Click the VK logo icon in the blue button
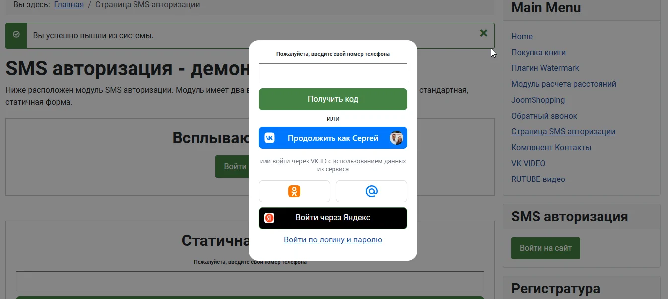The height and width of the screenshot is (299, 668). (x=269, y=138)
